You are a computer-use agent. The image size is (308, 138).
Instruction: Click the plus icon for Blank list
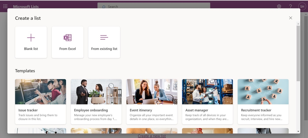(x=31, y=38)
